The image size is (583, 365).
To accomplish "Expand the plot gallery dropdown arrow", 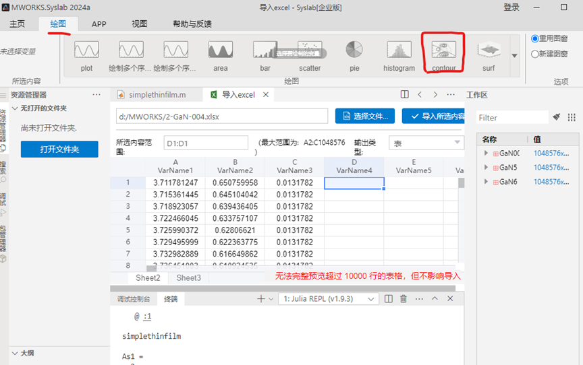I will click(x=514, y=56).
